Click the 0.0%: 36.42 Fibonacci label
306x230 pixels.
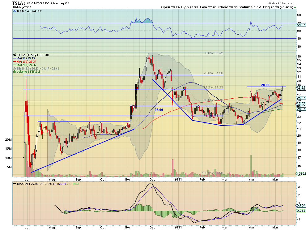214,53
